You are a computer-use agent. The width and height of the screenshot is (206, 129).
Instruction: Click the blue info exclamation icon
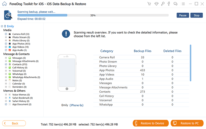pyautogui.click(x=66, y=34)
